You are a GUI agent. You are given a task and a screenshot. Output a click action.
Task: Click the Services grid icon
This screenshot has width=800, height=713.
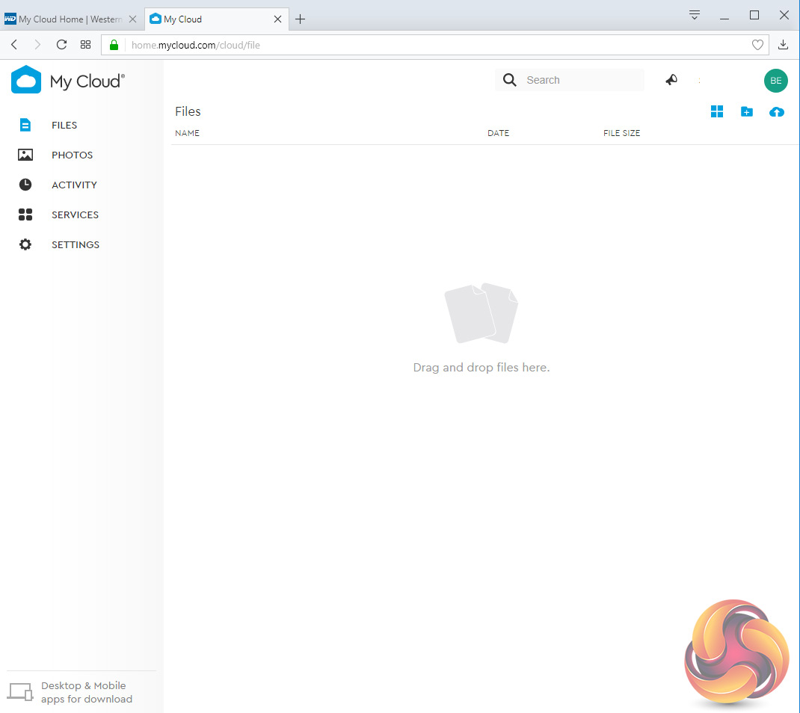click(25, 214)
